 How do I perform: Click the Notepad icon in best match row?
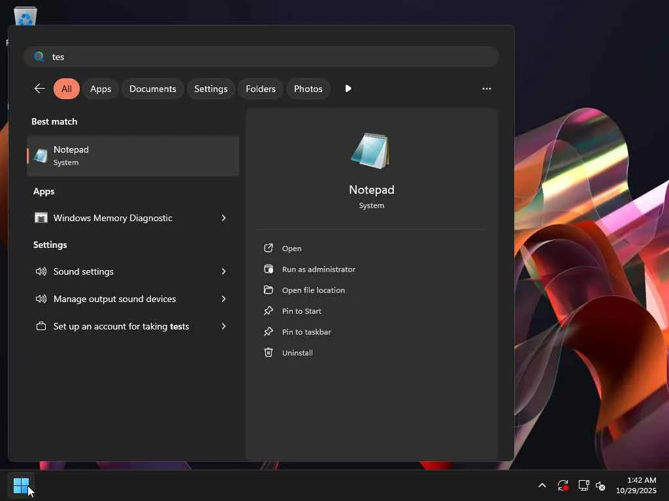pos(41,156)
